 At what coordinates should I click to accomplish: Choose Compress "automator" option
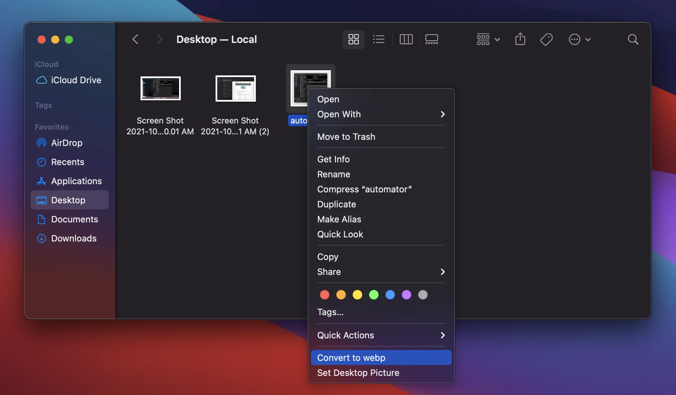(x=364, y=189)
